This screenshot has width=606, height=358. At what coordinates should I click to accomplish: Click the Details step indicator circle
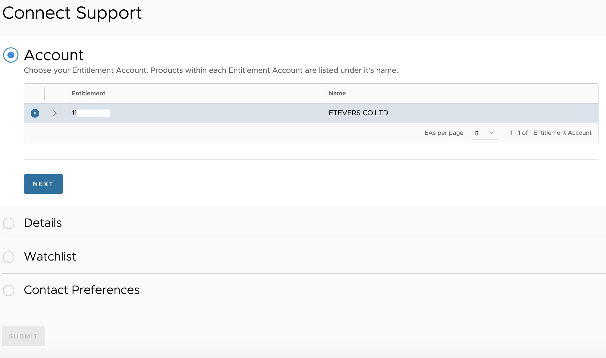pyautogui.click(x=9, y=223)
